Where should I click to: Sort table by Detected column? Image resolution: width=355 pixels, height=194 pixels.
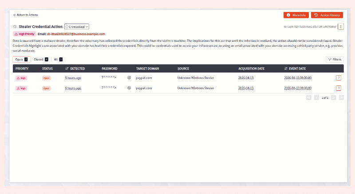pos(75,69)
